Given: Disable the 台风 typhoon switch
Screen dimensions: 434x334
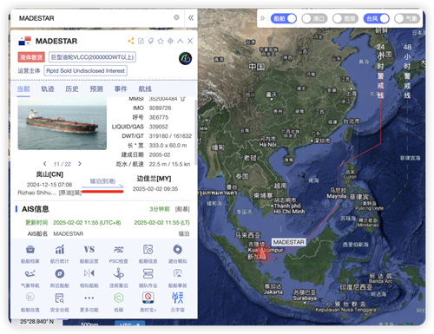Looking at the screenshot, I should pos(377,18).
